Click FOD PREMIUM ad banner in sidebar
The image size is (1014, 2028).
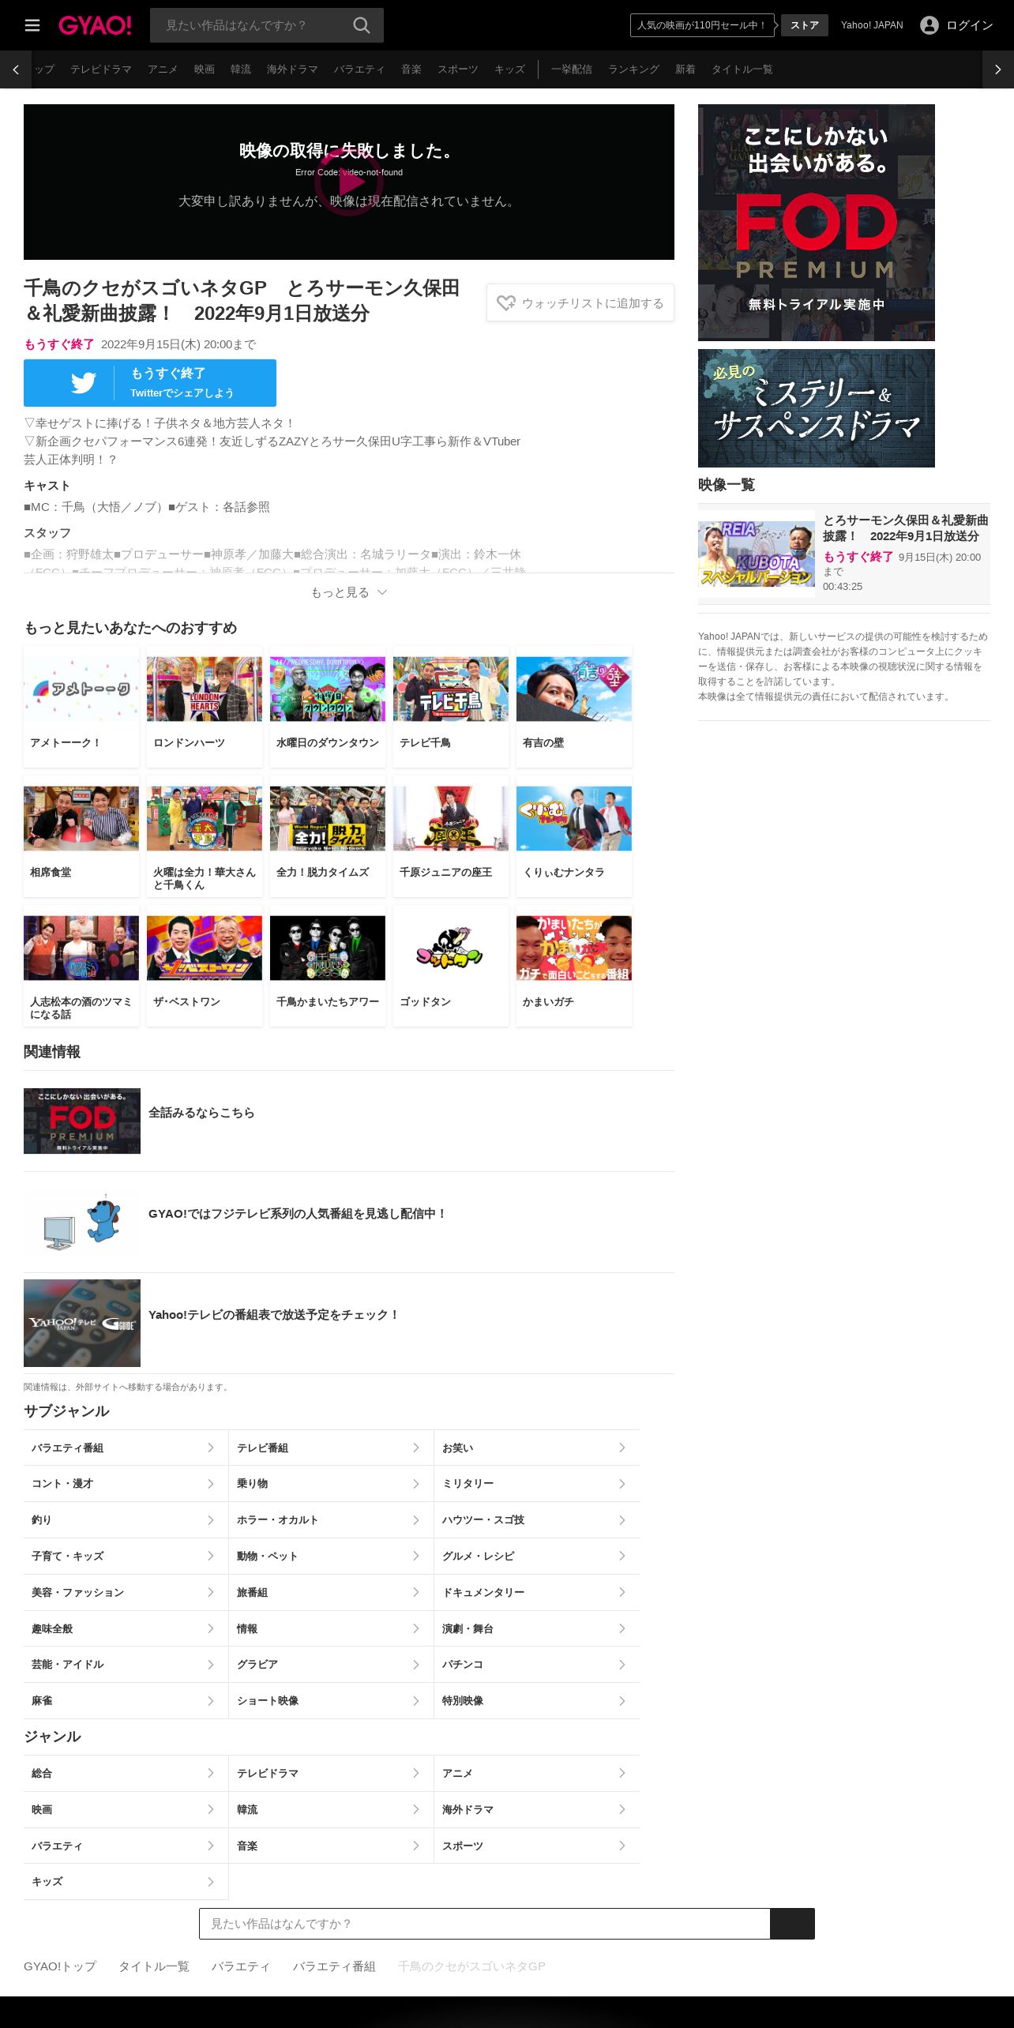pos(817,223)
